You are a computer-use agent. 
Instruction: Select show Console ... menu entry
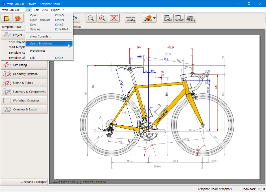pos(49,36)
